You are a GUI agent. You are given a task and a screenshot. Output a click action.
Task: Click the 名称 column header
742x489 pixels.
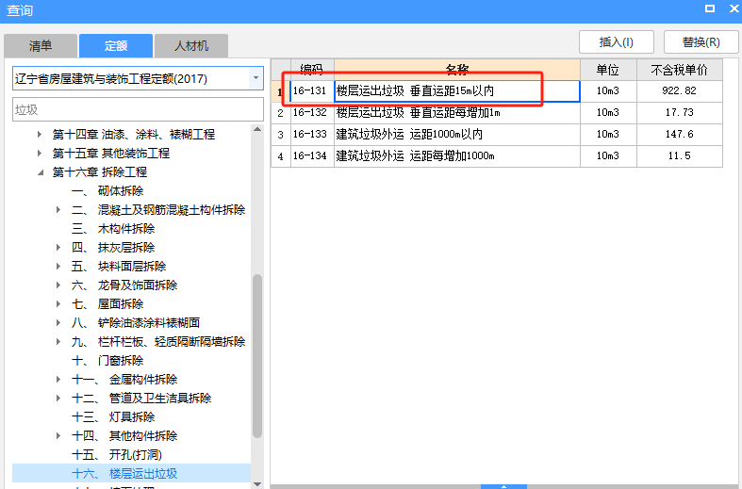(457, 70)
